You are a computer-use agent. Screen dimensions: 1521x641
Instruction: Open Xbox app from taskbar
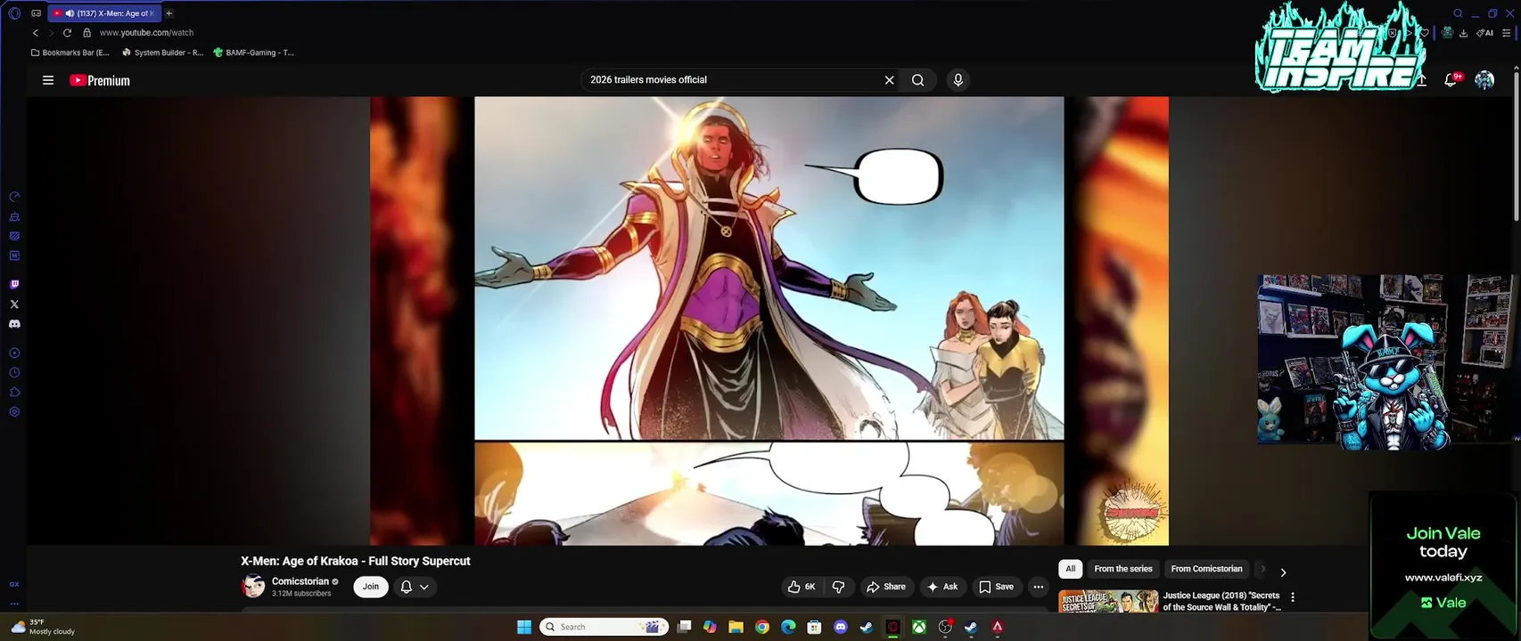coord(918,627)
